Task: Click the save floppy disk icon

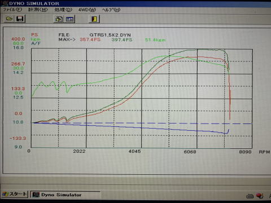Action: [20, 19]
